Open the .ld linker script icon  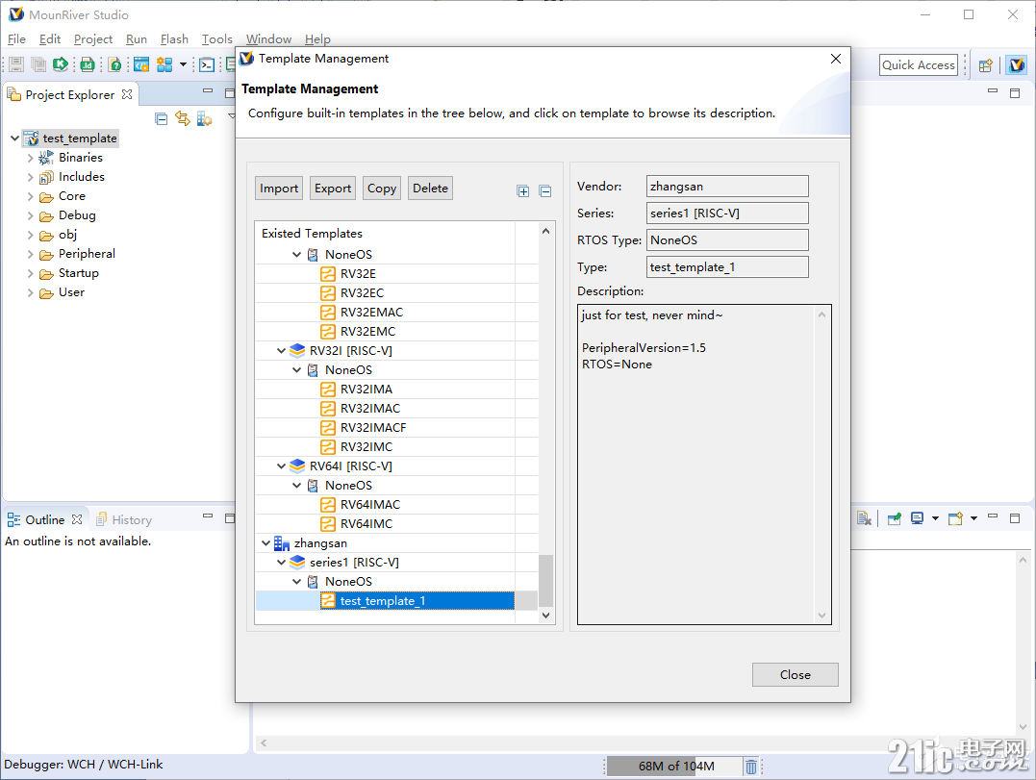point(88,64)
